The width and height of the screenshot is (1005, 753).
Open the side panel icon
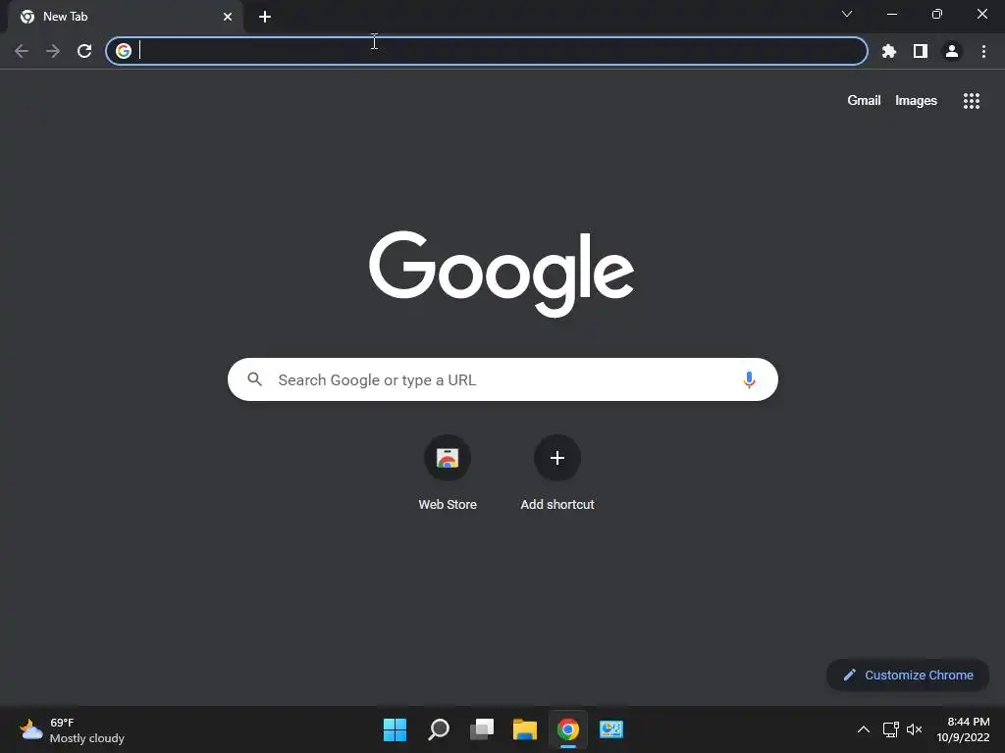click(x=921, y=51)
